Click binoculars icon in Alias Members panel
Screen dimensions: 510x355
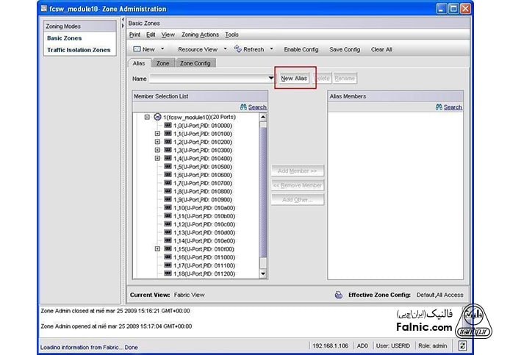click(x=439, y=107)
